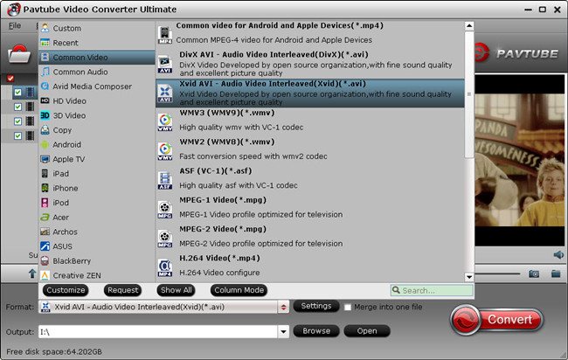Viewport: 568px width, 360px height.
Task: Open the Format dropdown arrows
Action: pyautogui.click(x=283, y=307)
